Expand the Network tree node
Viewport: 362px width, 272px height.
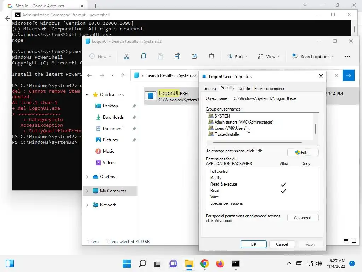tap(87, 205)
